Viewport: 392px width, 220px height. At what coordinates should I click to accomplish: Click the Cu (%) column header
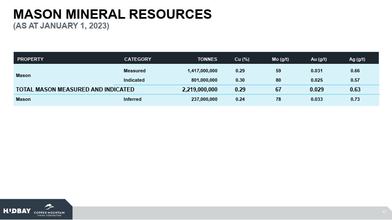click(242, 59)
